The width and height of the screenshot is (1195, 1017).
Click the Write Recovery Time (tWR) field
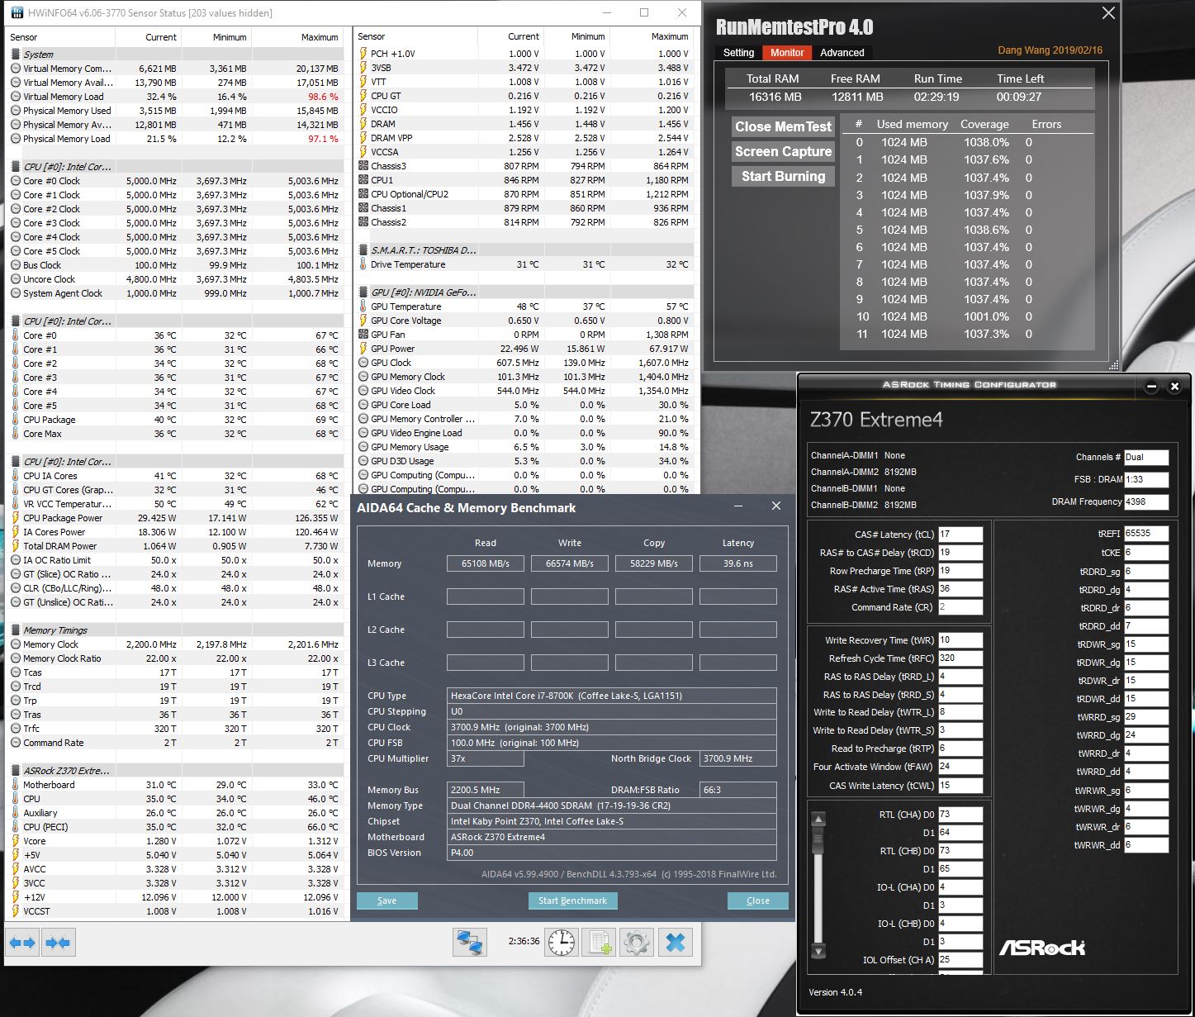960,640
